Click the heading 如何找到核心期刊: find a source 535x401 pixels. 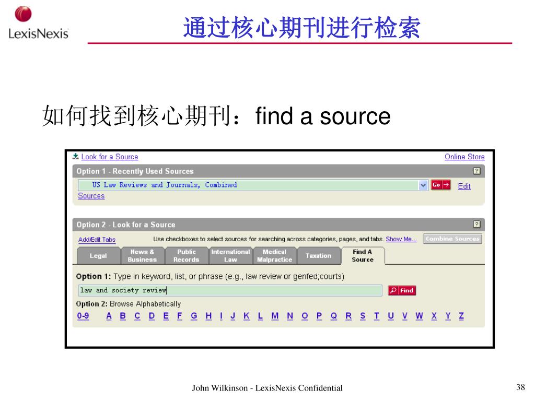(x=216, y=116)
